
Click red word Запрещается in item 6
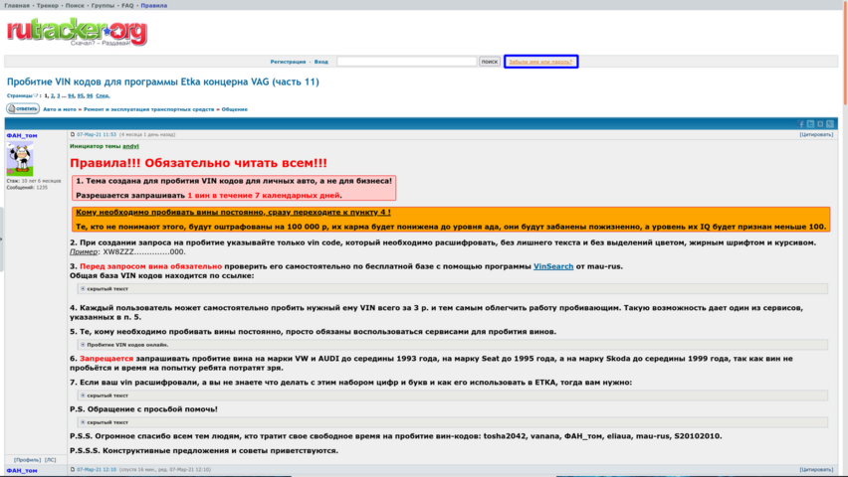tap(106, 358)
